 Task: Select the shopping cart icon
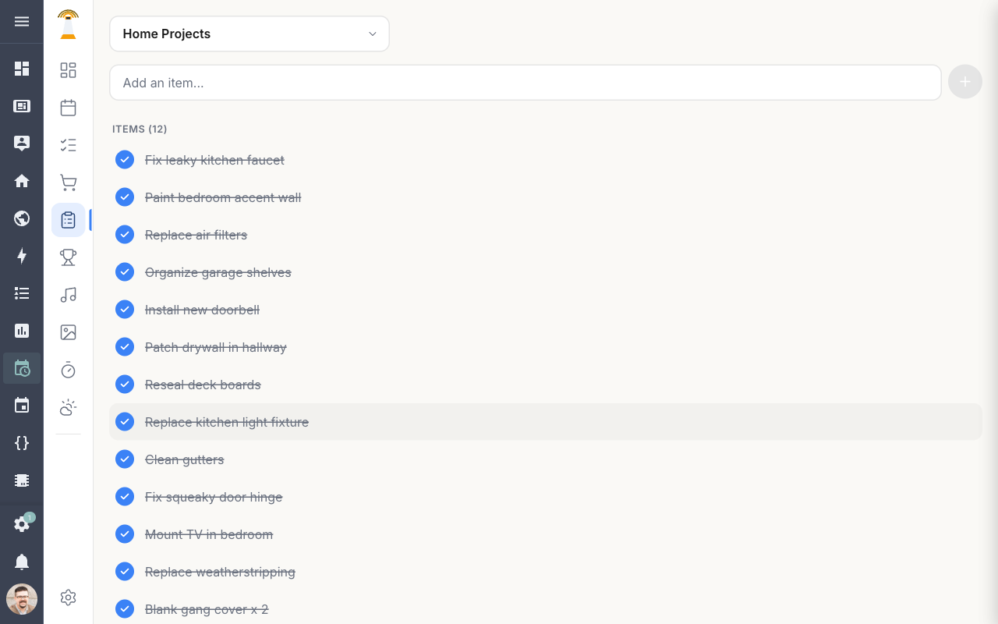[x=68, y=182]
